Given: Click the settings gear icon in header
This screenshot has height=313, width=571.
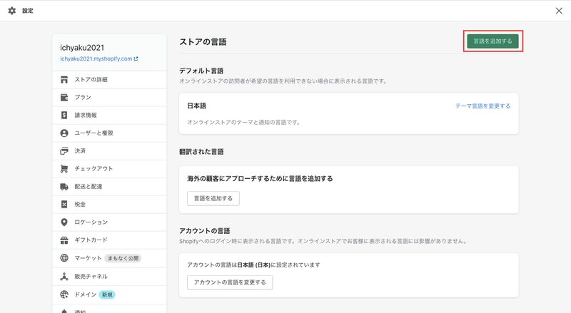Looking at the screenshot, I should click(x=12, y=11).
